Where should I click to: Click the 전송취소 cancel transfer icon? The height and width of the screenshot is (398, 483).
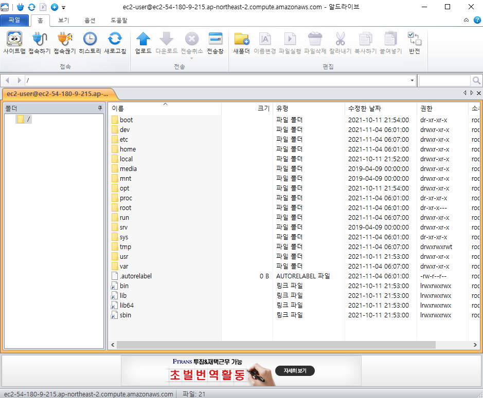[191, 43]
